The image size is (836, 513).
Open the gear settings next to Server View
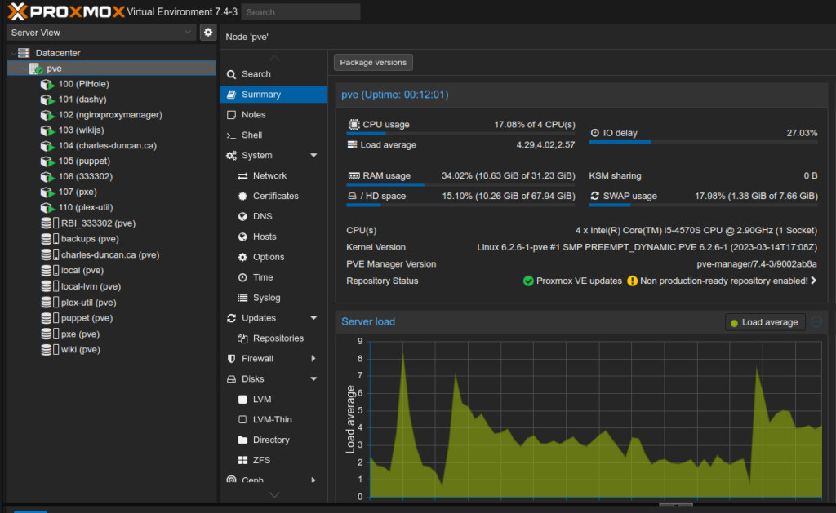(208, 32)
